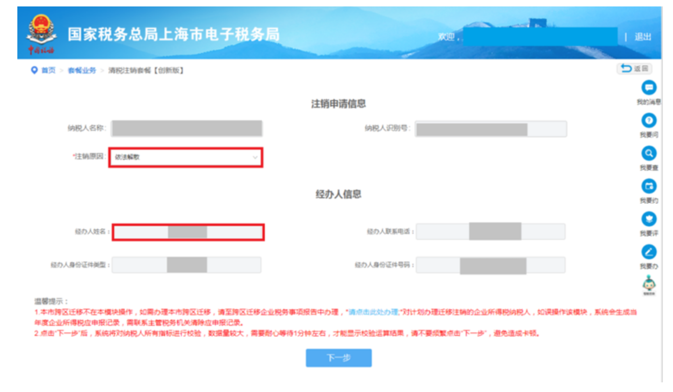
Task: Click the 注销申请信息 heading
Action: [338, 104]
